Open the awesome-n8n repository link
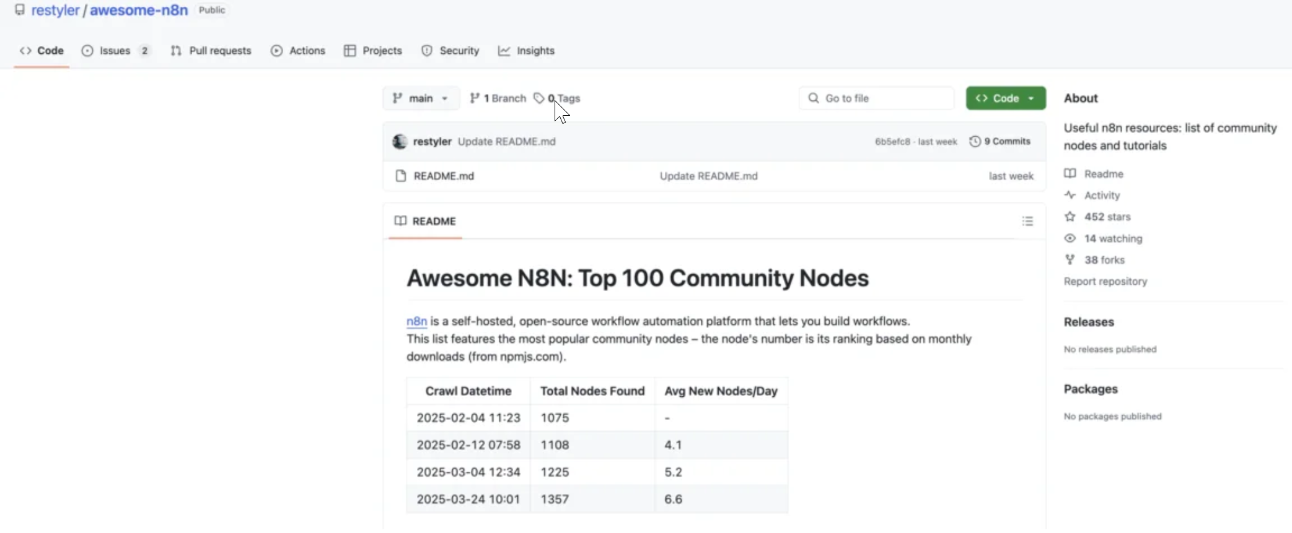The height and width of the screenshot is (533, 1292). point(139,11)
